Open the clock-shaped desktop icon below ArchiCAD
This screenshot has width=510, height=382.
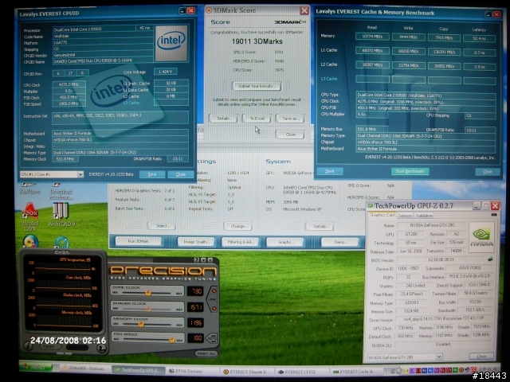click(62, 242)
